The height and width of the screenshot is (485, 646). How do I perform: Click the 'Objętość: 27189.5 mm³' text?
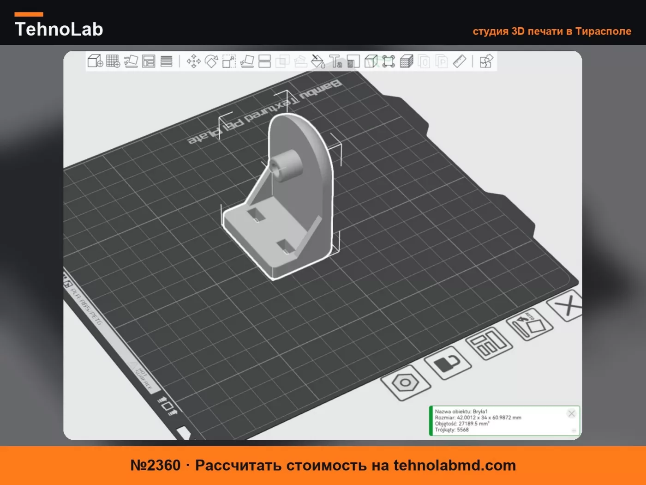pyautogui.click(x=462, y=424)
